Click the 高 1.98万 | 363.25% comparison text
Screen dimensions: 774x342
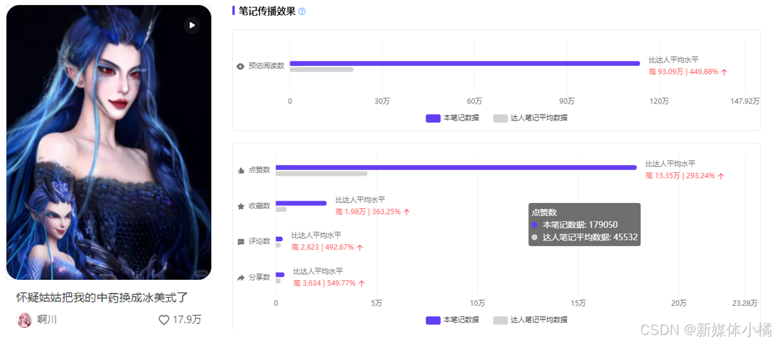point(372,212)
